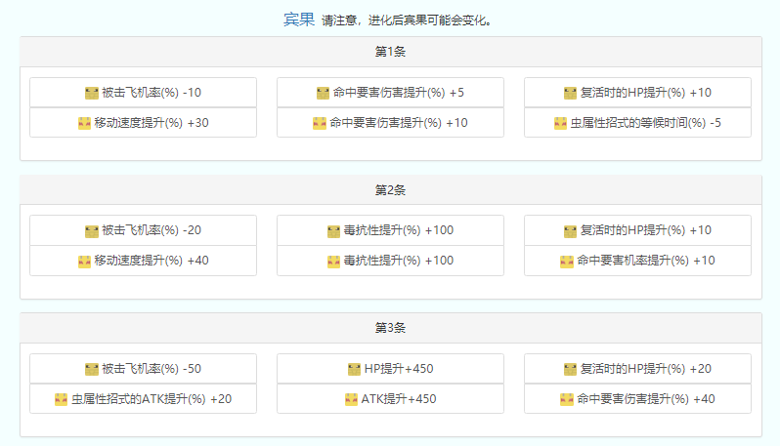Click the icon next to HP提升+450
Image resolution: width=780 pixels, height=446 pixels.
coord(355,369)
